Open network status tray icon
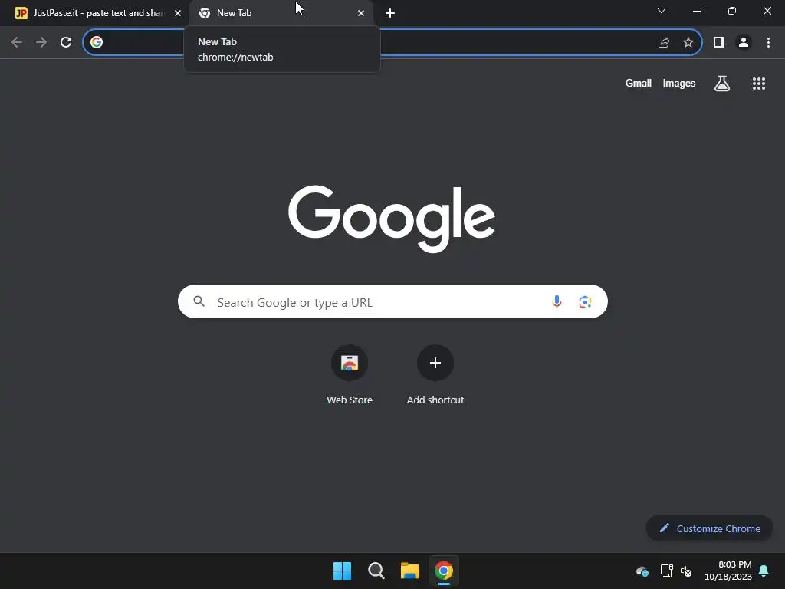 pos(666,571)
